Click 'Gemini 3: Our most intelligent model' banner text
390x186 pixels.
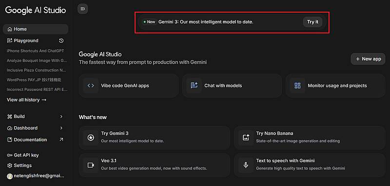[206, 22]
